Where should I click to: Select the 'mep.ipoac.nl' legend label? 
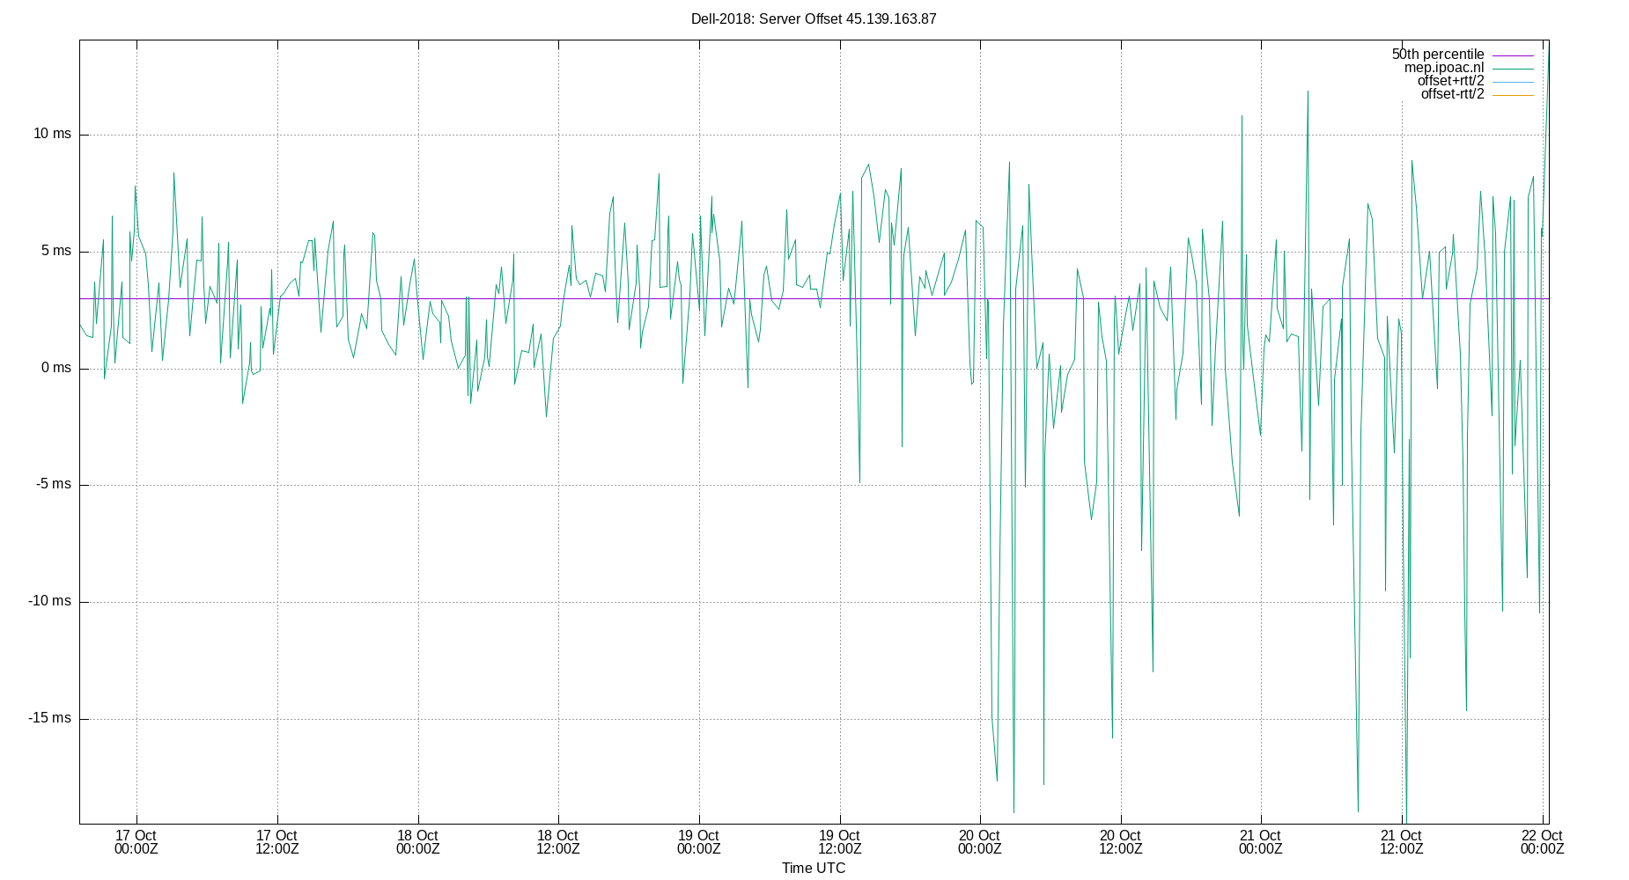[1444, 68]
